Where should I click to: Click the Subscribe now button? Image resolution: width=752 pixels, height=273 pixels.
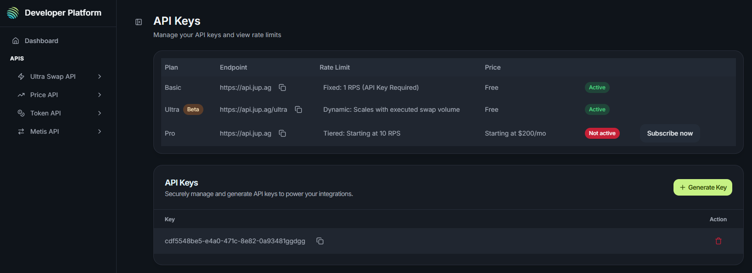670,133
